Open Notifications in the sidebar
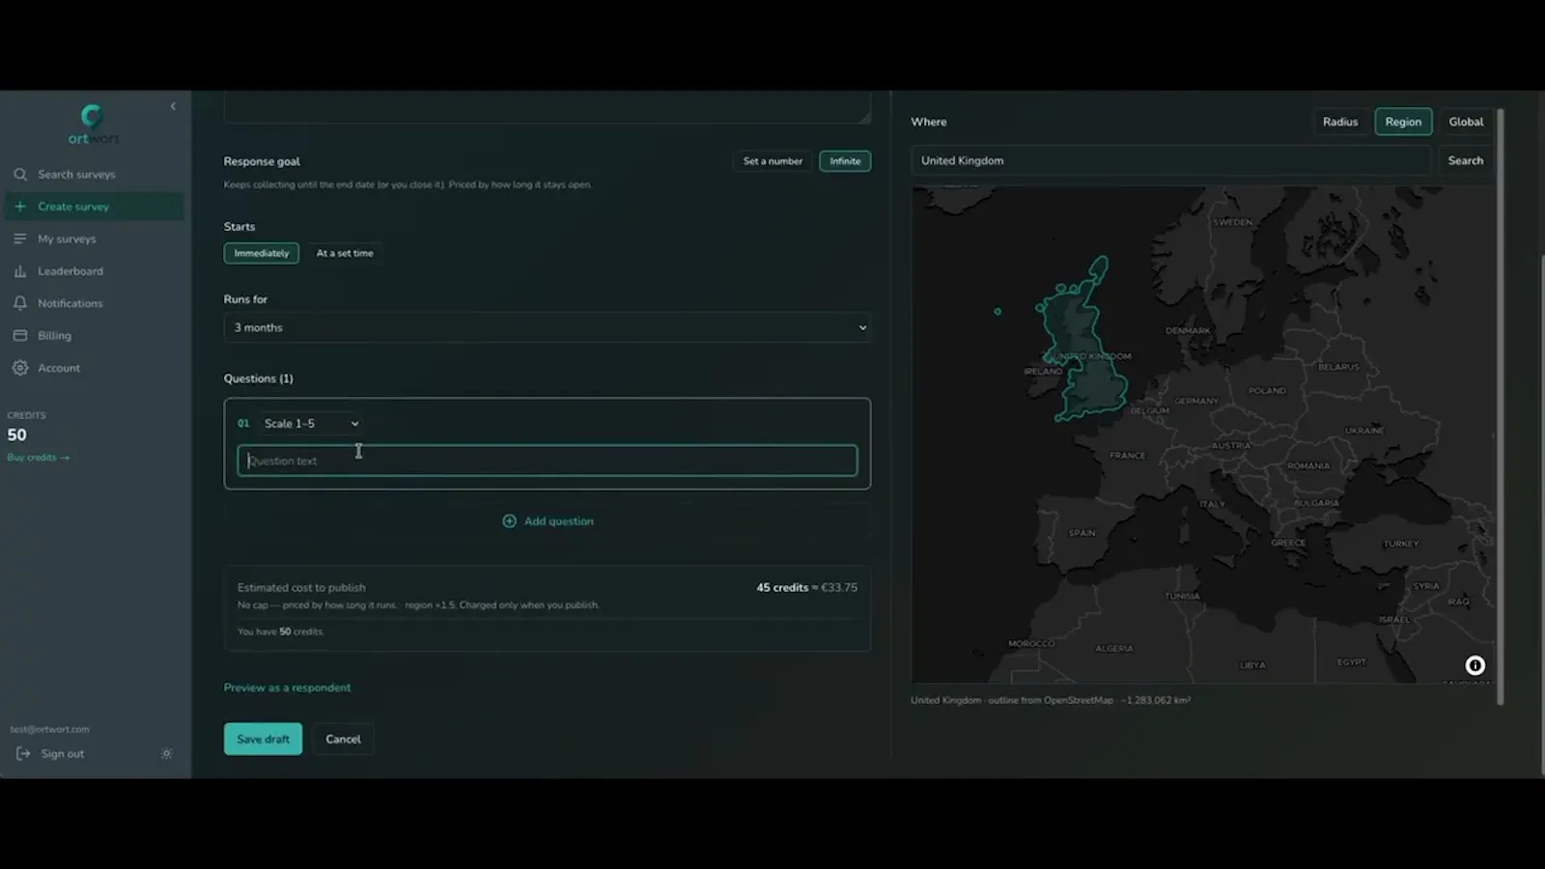The height and width of the screenshot is (869, 1545). point(95,303)
